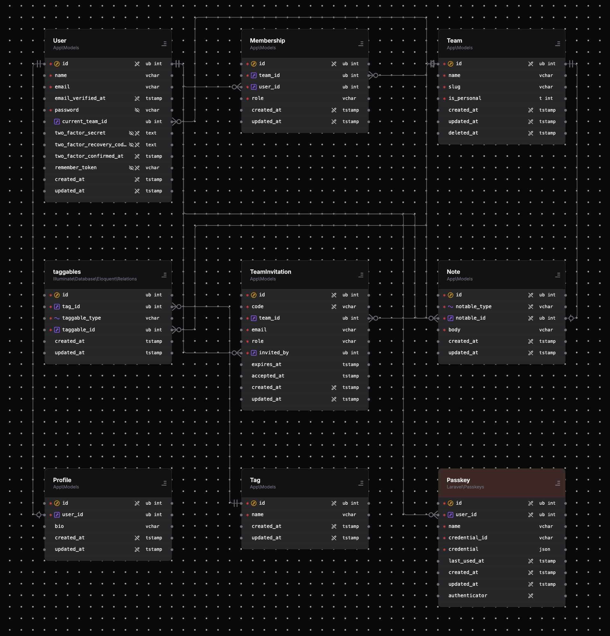Open the TeamInvitation table menu icon
The image size is (610, 636).
[x=361, y=275]
